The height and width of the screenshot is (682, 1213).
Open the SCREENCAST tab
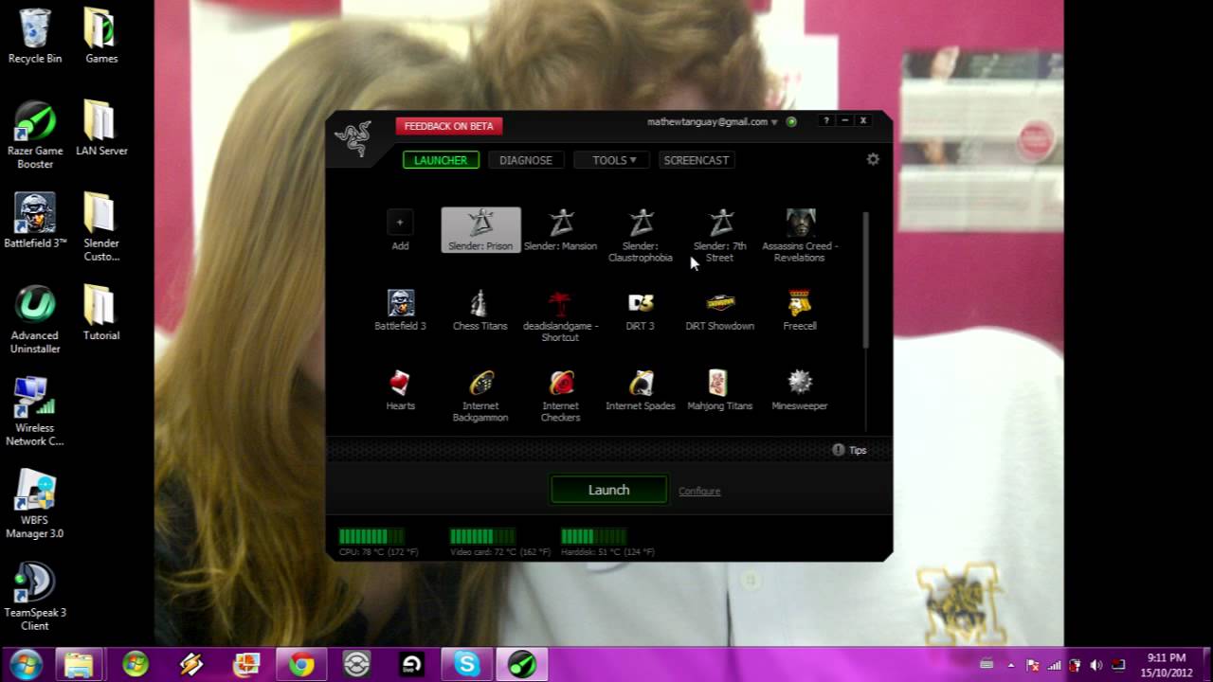(x=697, y=160)
